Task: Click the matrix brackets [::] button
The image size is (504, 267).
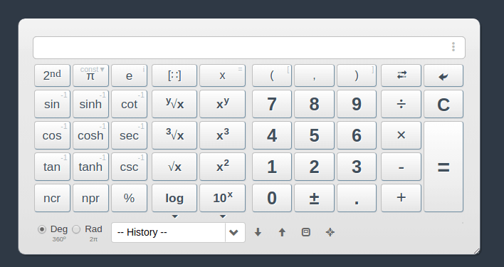Action: coord(174,75)
